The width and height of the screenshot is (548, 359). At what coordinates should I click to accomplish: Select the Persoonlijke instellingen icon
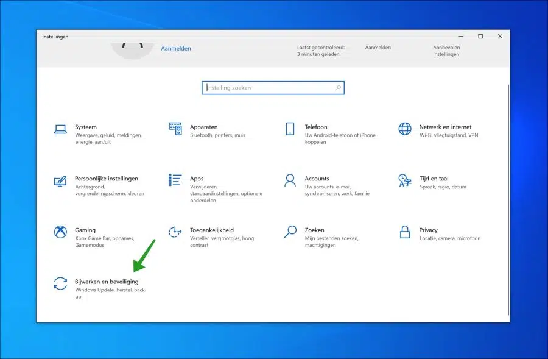tap(60, 181)
